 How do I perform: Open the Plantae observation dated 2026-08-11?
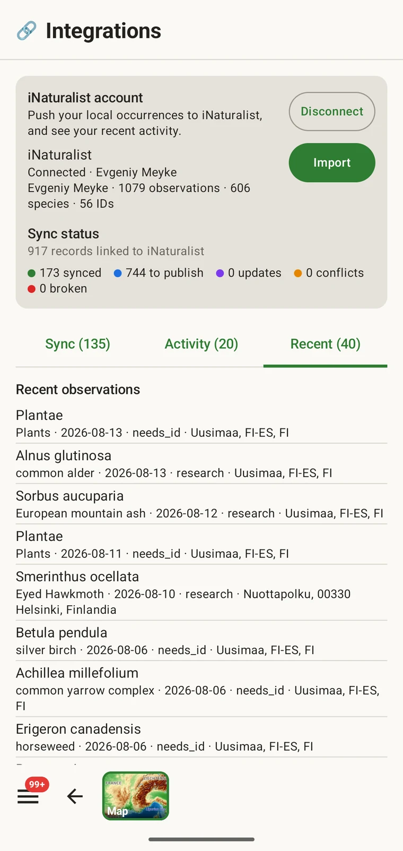[x=202, y=544]
